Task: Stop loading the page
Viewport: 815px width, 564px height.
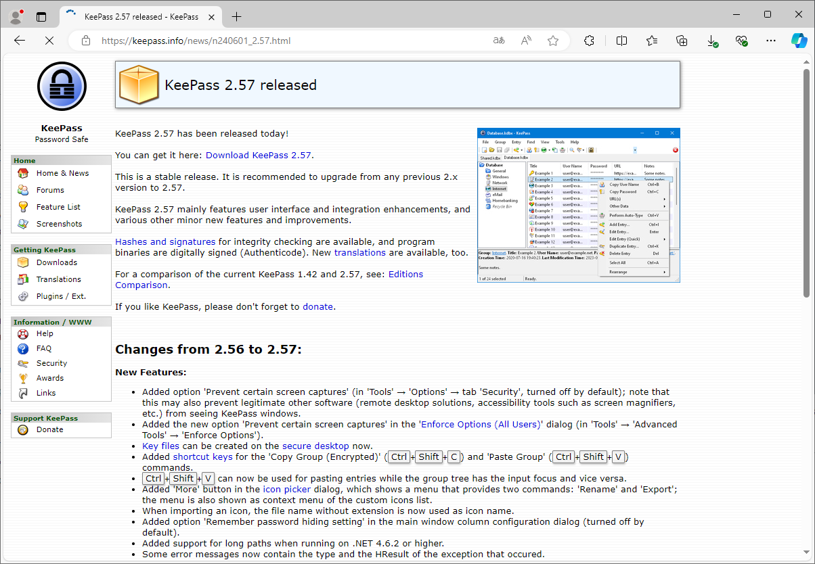Action: click(49, 41)
